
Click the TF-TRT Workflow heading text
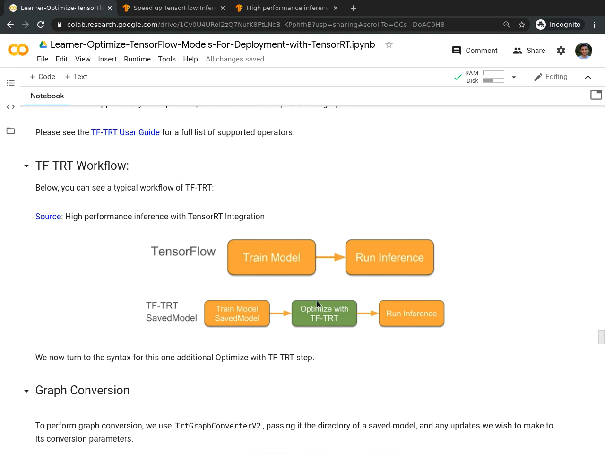[x=82, y=166]
